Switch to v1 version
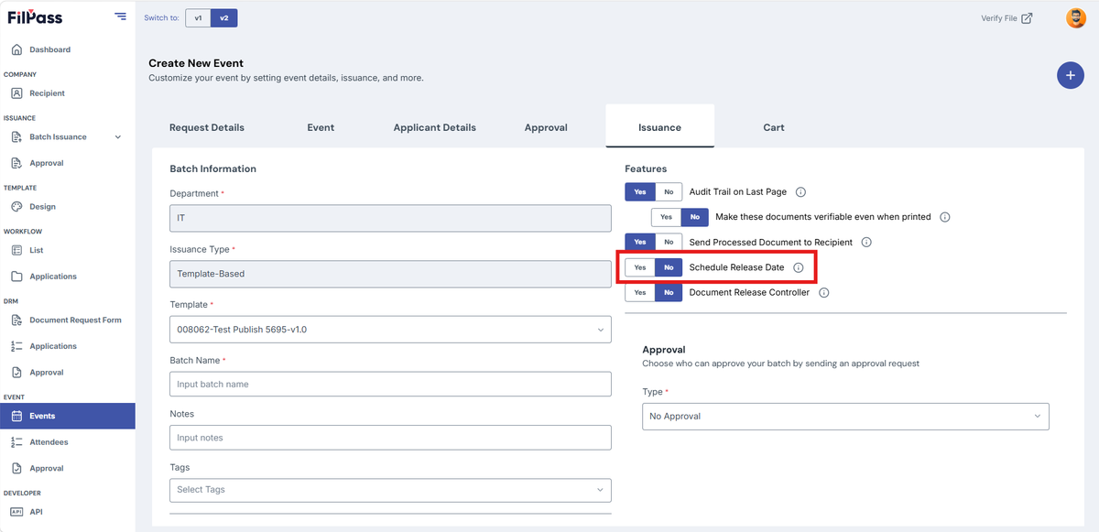1099x532 pixels. (198, 17)
